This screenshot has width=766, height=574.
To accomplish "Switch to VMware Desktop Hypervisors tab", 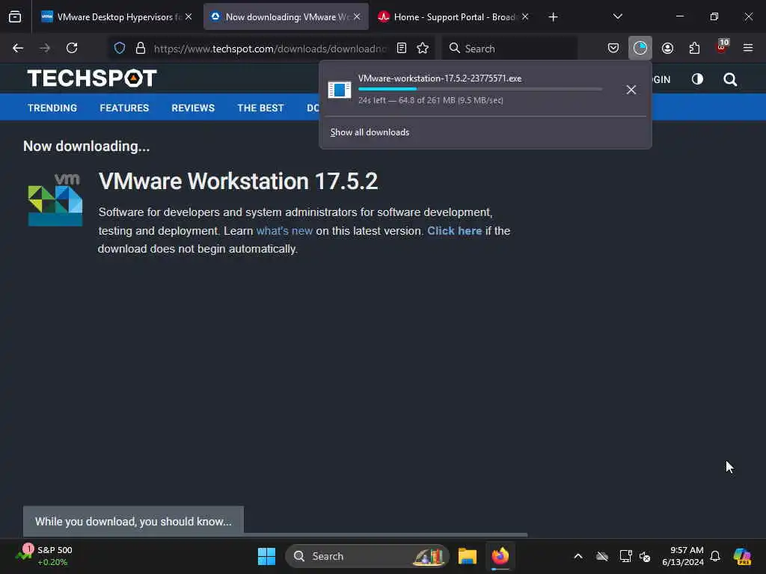I will click(114, 17).
